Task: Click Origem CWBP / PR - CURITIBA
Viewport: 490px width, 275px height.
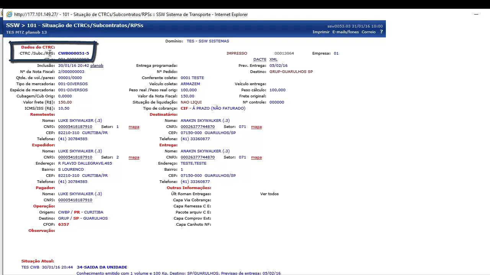Action: coord(81,212)
